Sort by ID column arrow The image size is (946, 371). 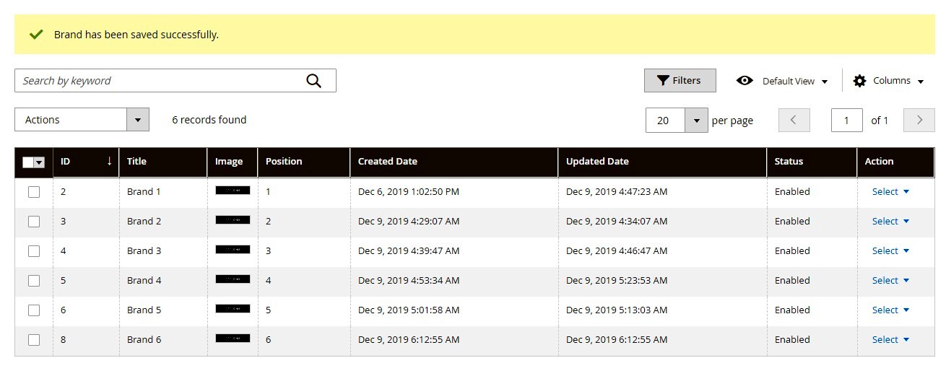coord(109,162)
